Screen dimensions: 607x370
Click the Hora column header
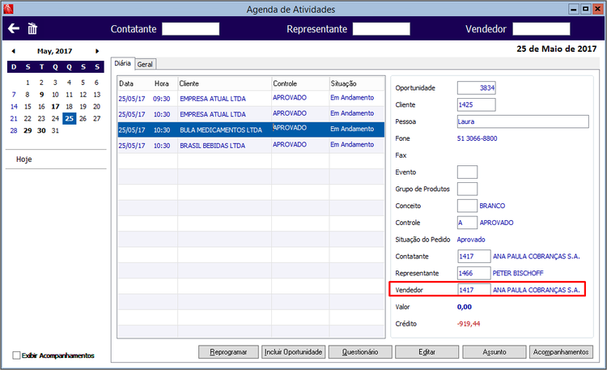pyautogui.click(x=161, y=83)
